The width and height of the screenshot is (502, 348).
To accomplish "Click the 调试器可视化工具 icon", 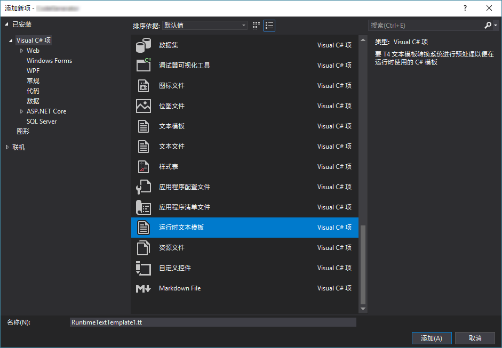I will [x=144, y=66].
